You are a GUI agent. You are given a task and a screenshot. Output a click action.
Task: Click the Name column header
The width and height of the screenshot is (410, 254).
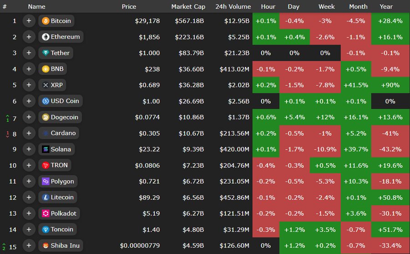tap(36, 6)
